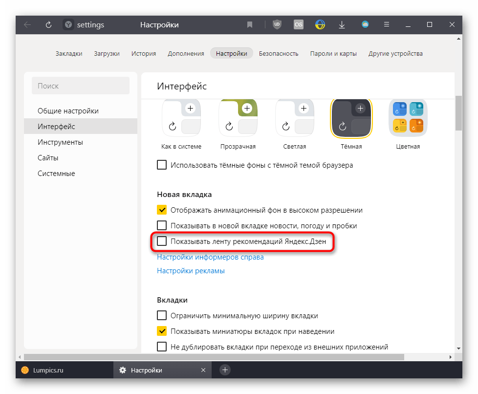Enable 'Ограничить минимальную ширину вкладки' checkbox
The width and height of the screenshot is (478, 394).
coord(162,315)
